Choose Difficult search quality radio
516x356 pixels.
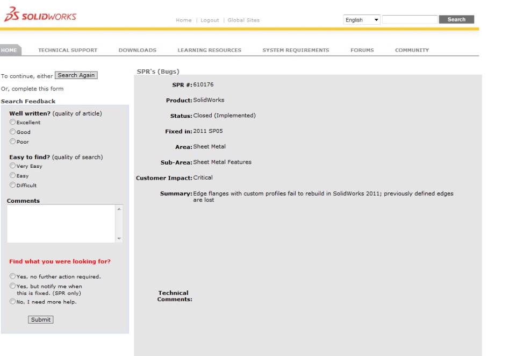pos(12,185)
